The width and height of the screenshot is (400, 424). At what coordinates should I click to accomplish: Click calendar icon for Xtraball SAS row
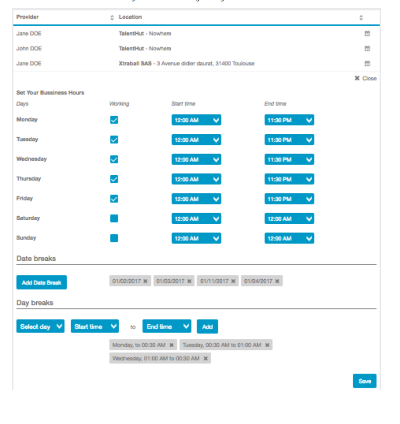pos(367,63)
